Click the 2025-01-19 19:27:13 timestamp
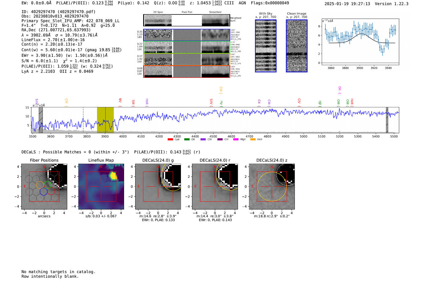Screen dimensions: 430x293 (347, 4)
